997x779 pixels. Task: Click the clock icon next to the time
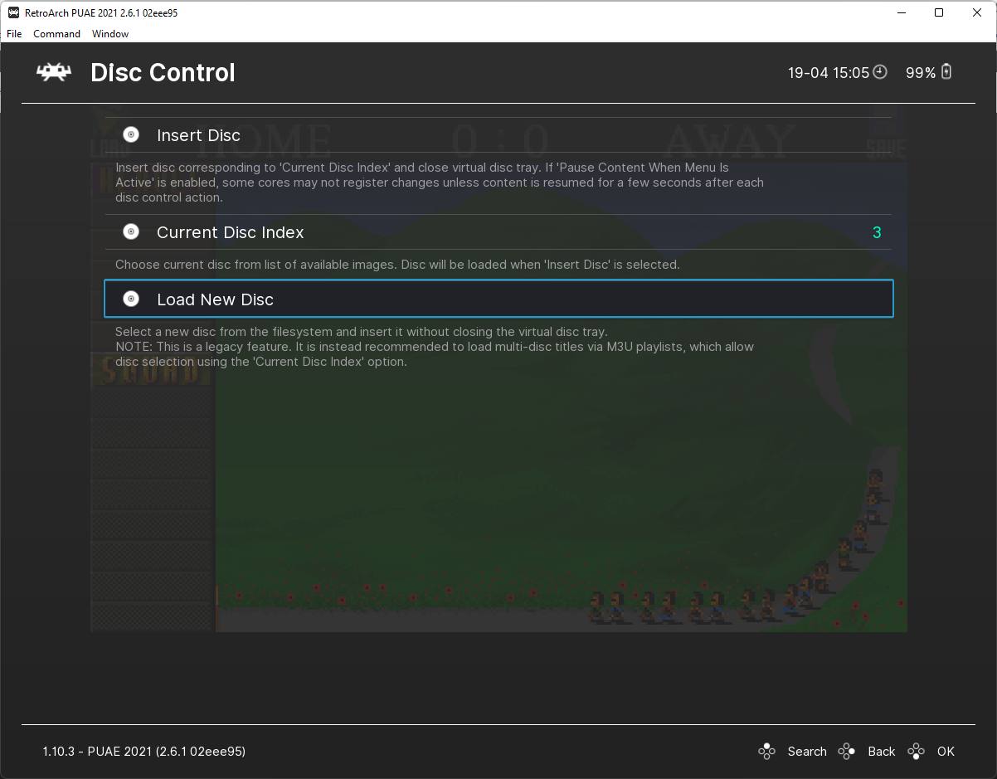click(x=880, y=72)
